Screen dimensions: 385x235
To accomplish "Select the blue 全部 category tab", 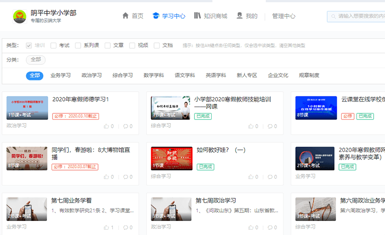I will (x=35, y=76).
